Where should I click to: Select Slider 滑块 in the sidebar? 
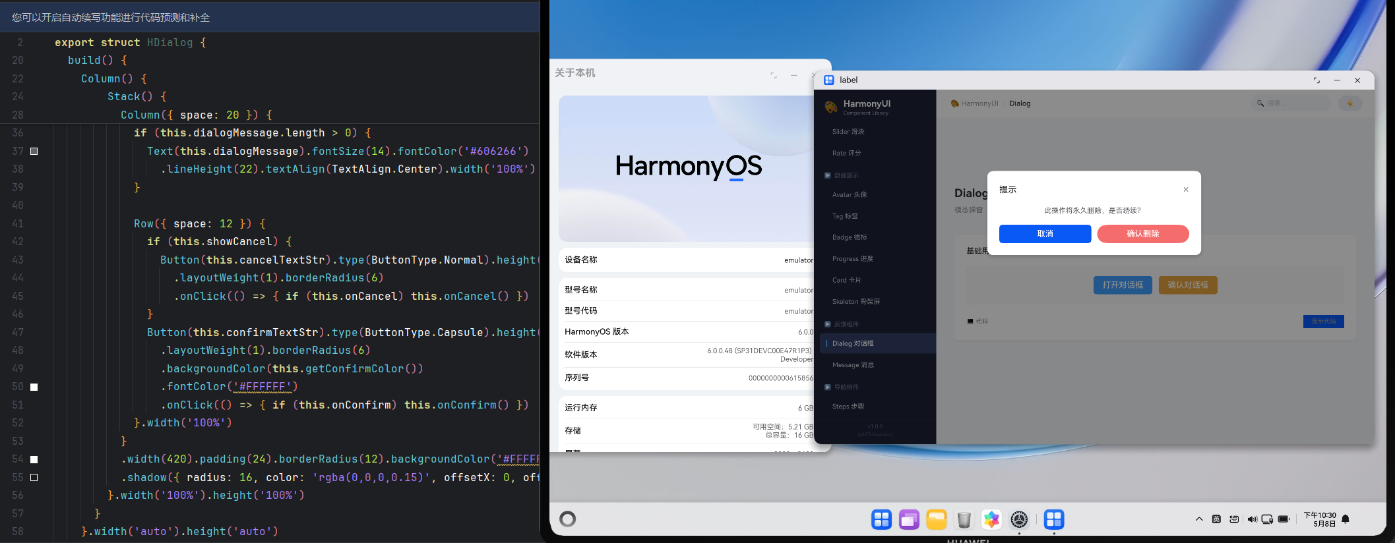[877, 132]
